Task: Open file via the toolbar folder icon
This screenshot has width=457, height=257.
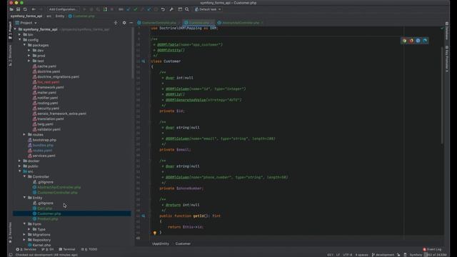Action: (x=11, y=9)
